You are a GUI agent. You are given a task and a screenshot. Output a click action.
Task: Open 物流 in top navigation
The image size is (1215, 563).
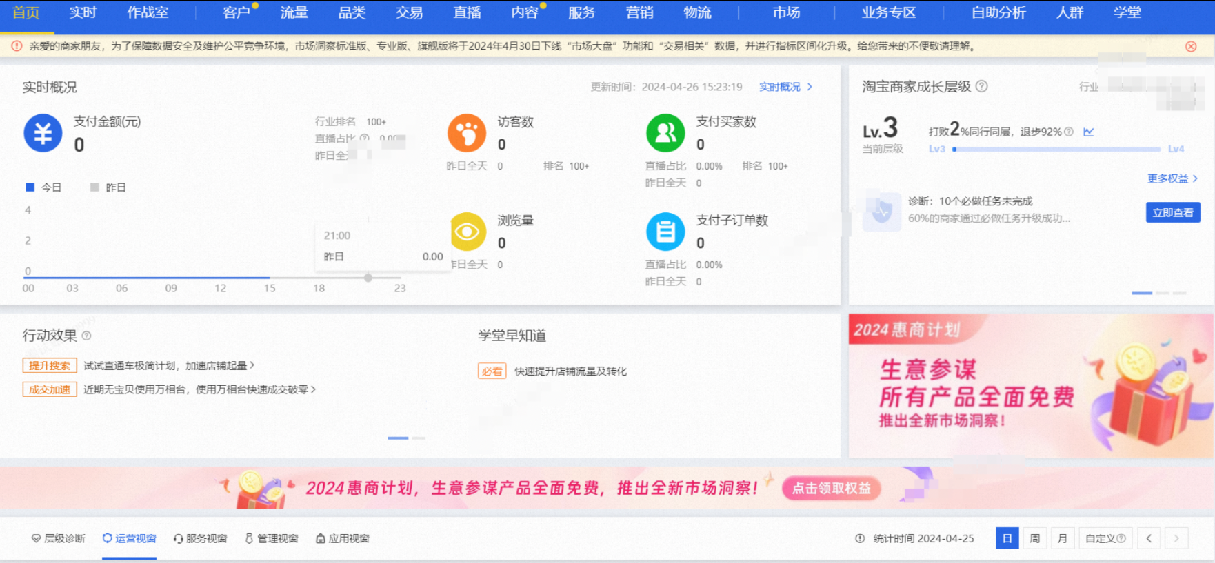[x=697, y=12]
